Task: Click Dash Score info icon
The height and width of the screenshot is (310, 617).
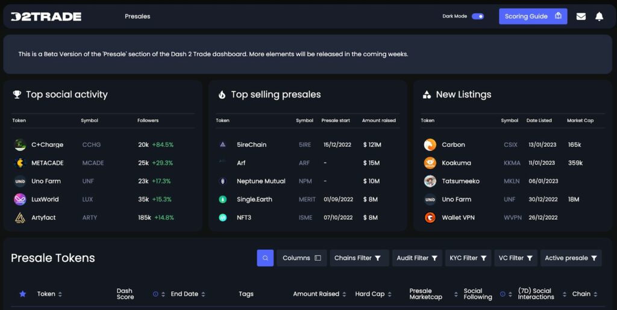Action: pyautogui.click(x=155, y=294)
